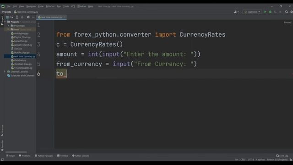Click real time currency.py breadcrumb in navigation bar
Image resolution: width=293 pixels, height=165 pixels.
pyautogui.click(x=26, y=12)
